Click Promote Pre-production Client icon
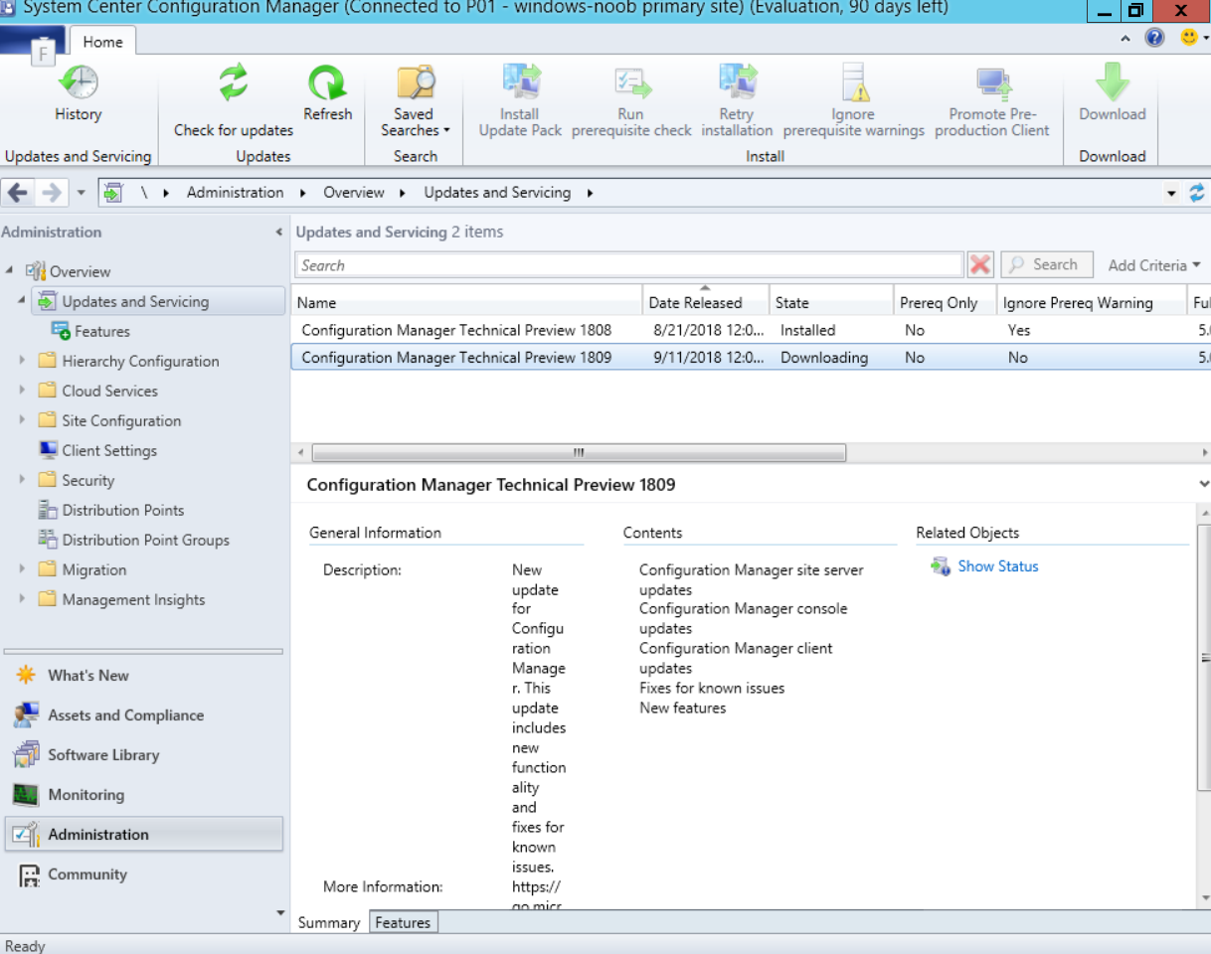Image resolution: width=1211 pixels, height=954 pixels. [x=992, y=82]
